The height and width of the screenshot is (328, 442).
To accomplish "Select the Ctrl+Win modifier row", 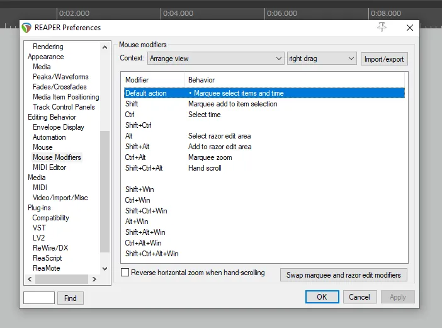I will (264, 200).
